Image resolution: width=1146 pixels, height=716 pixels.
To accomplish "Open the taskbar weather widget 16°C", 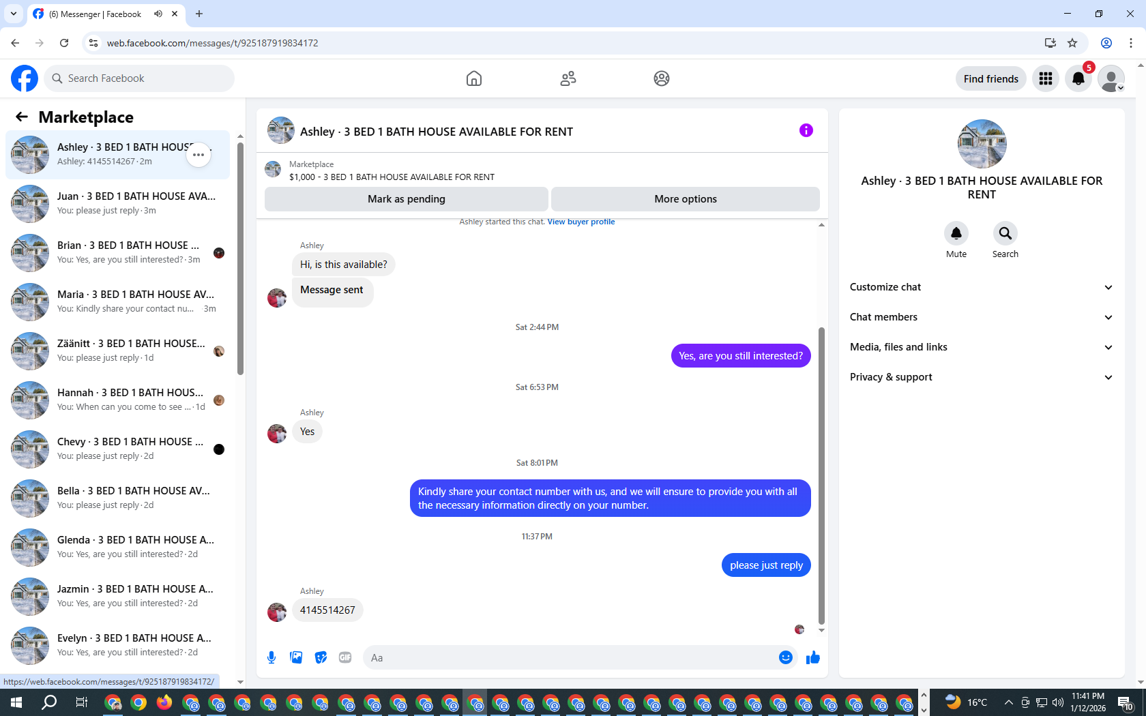I will pos(967,702).
